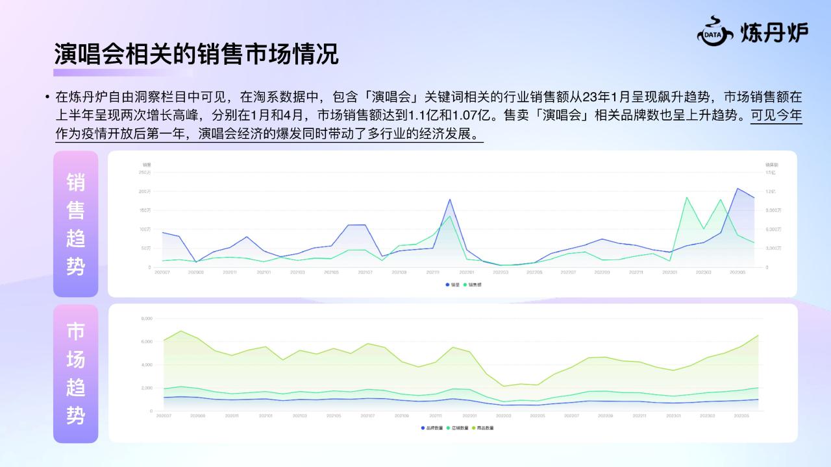Click the 1.2亿 right axis label
The image size is (831, 467).
point(770,191)
